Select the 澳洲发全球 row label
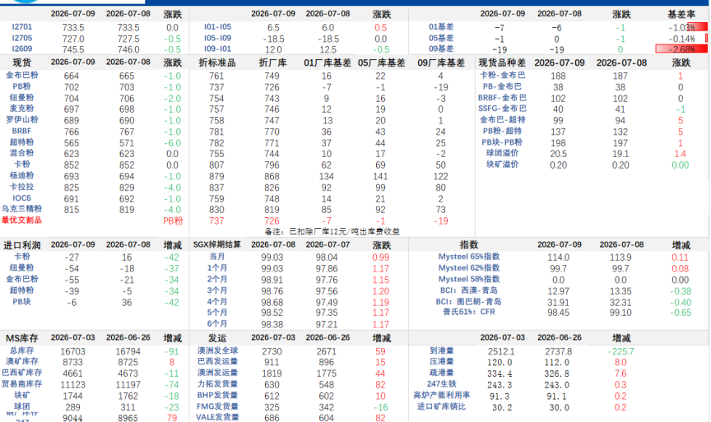711x422 pixels. [217, 350]
